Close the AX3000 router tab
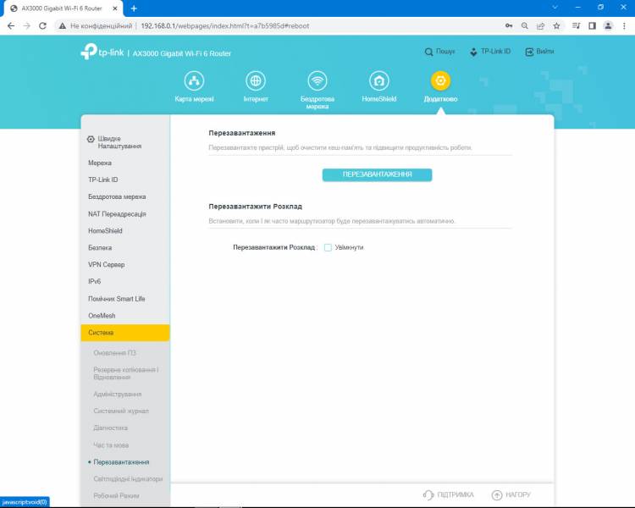The image size is (635, 508). (x=115, y=8)
